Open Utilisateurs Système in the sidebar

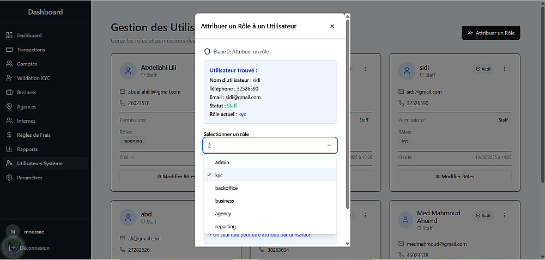click(39, 164)
